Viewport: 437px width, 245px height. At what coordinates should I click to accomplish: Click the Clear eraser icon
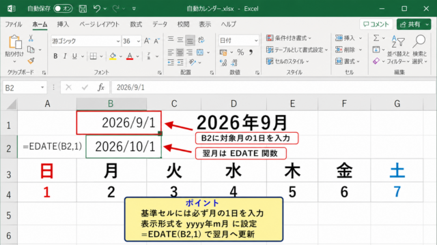click(x=376, y=61)
